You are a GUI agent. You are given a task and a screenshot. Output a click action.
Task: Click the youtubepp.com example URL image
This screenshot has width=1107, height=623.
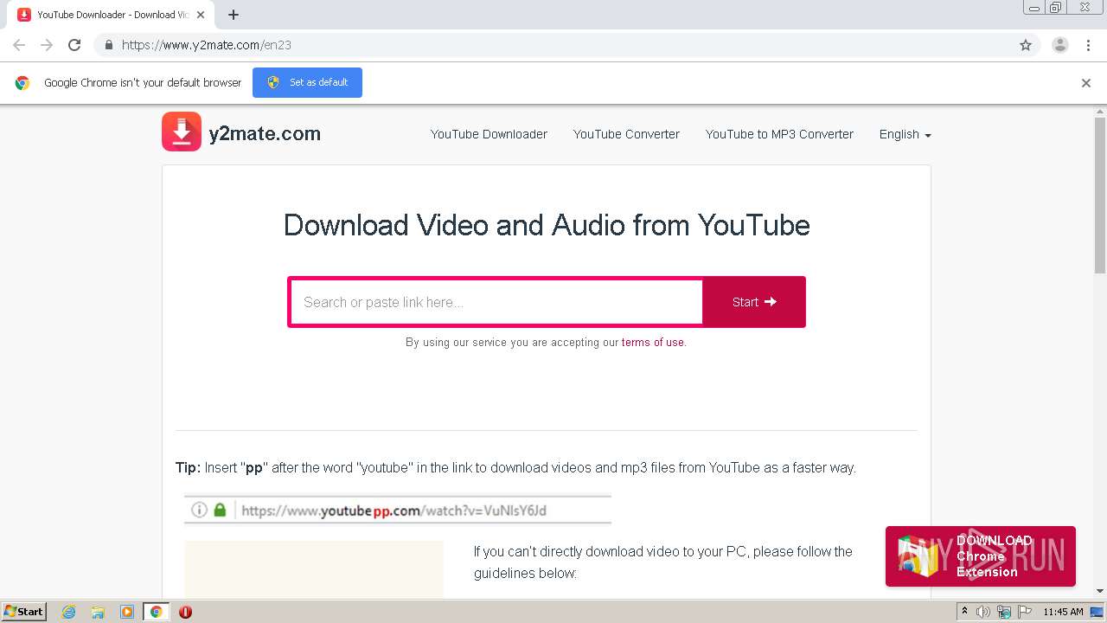[398, 510]
